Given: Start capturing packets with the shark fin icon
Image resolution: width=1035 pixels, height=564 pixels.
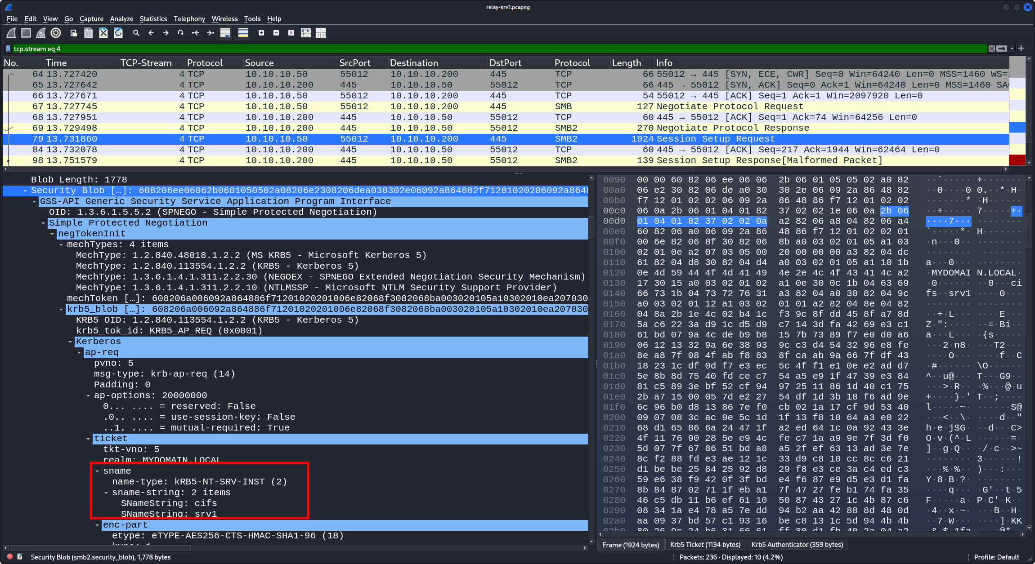Looking at the screenshot, I should (x=11, y=33).
